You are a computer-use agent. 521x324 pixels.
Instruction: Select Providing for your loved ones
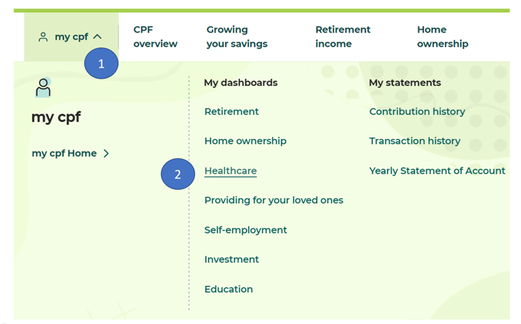273,200
